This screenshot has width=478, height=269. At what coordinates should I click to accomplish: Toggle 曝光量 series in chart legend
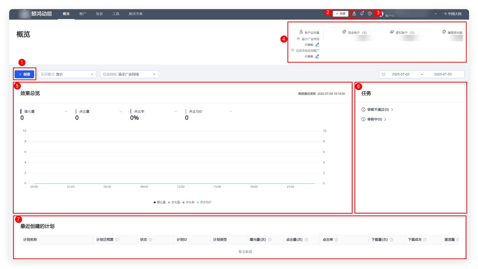pos(160,202)
